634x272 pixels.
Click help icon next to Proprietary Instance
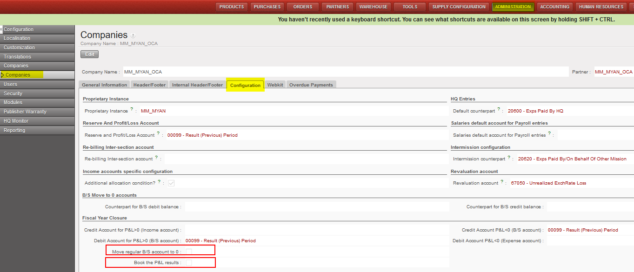pos(132,110)
